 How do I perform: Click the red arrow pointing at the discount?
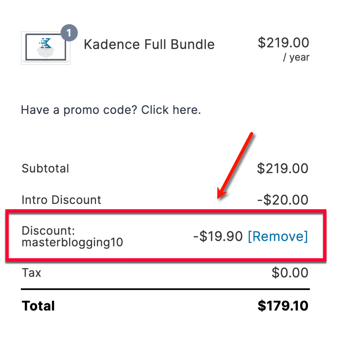[236, 165]
